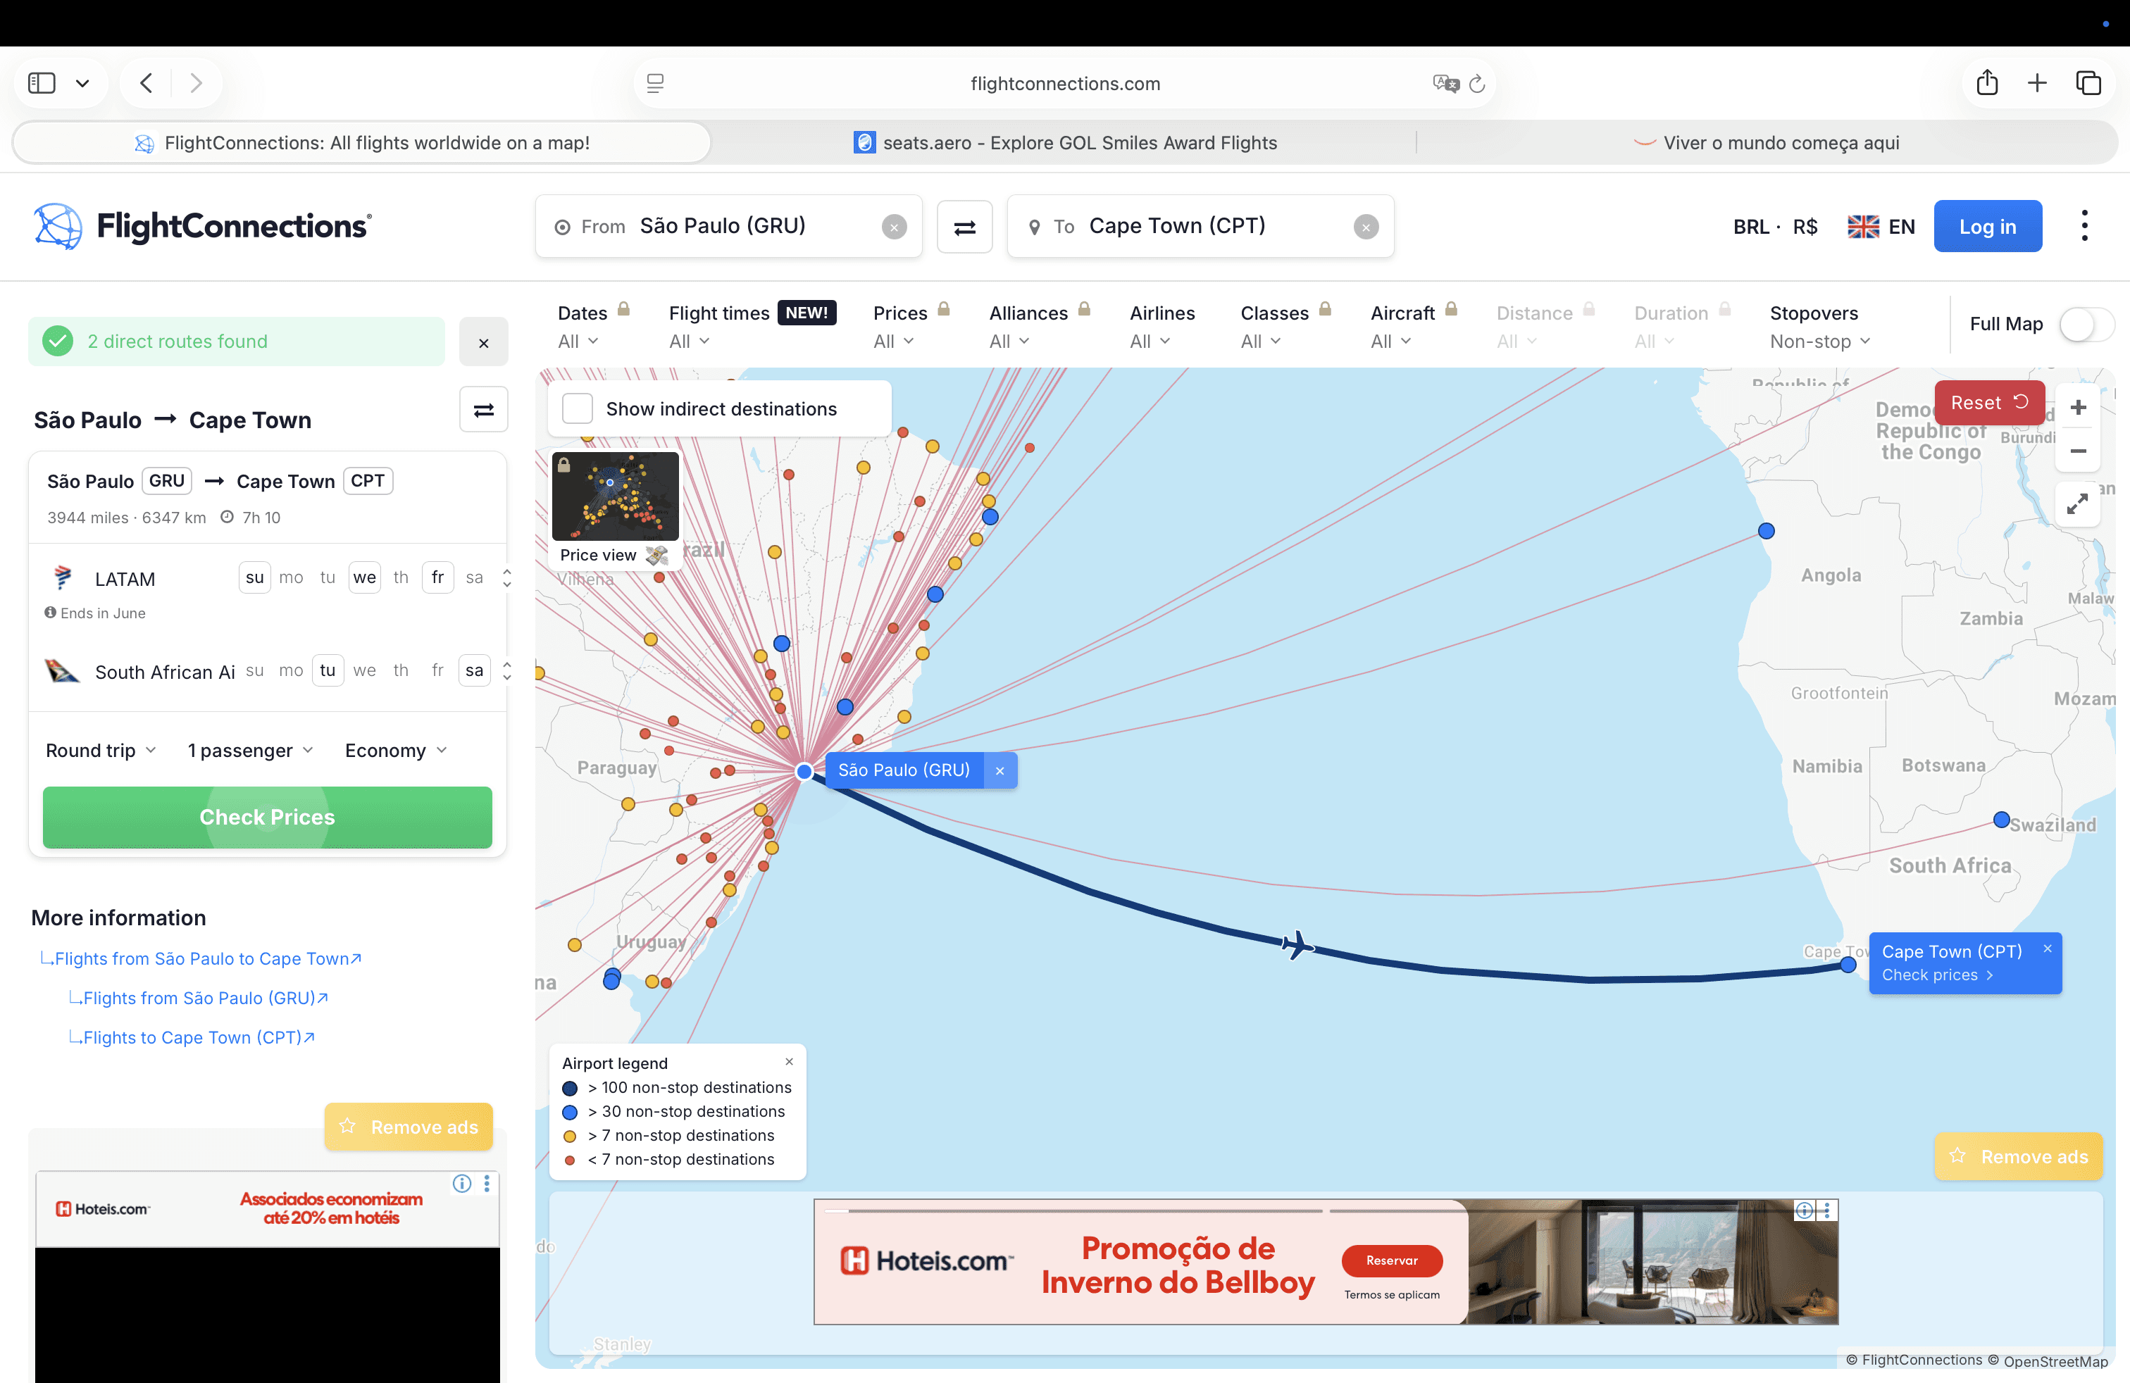Expand map to fullscreen

click(x=2077, y=503)
